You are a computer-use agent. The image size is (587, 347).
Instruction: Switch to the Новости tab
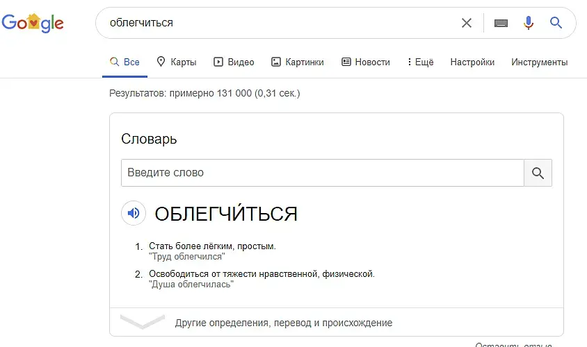pos(366,62)
